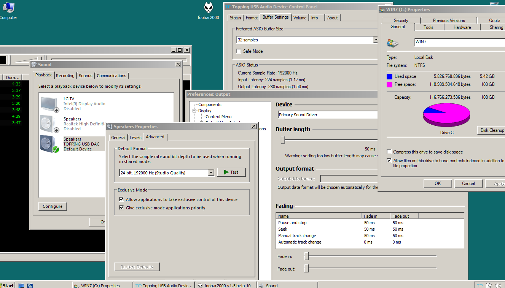Open the foobar2000 desktop shortcut icon
The image size is (505, 288).
click(x=208, y=8)
